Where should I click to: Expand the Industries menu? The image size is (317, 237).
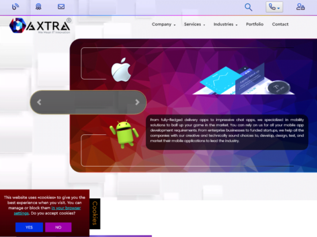225,24
